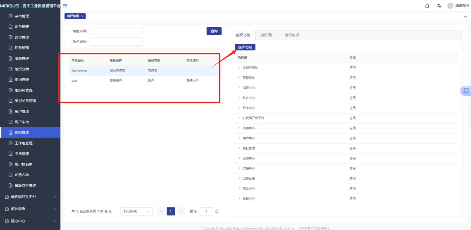This screenshot has width=471, height=230.
Task: Open 角色管理 in the sidebar
Action: pos(22,27)
